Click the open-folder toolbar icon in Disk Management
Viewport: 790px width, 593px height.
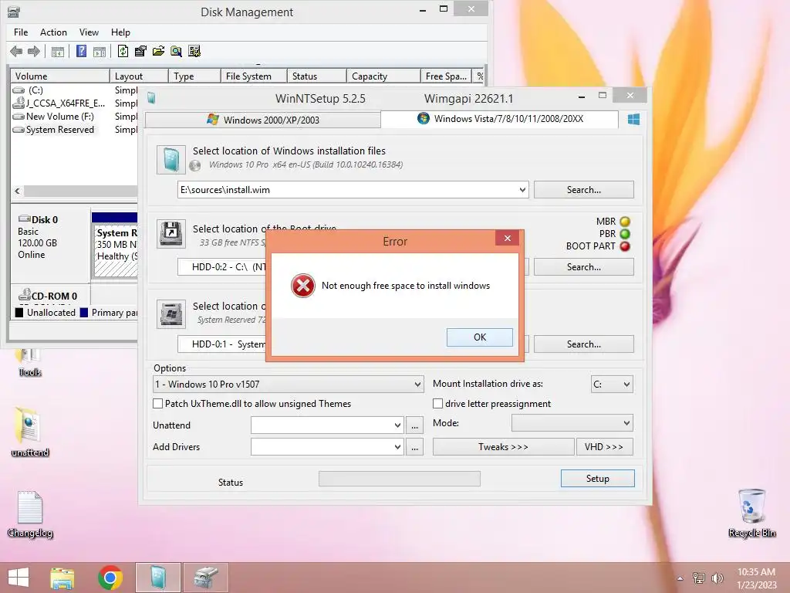[x=158, y=51]
